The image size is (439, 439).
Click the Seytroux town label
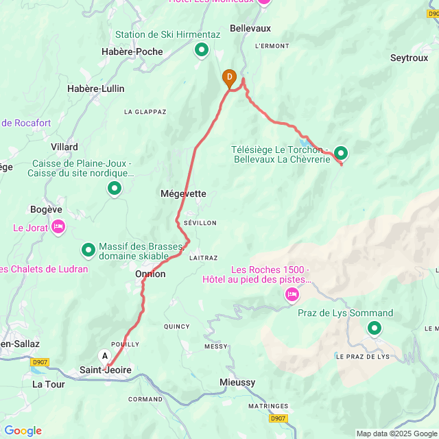(409, 58)
